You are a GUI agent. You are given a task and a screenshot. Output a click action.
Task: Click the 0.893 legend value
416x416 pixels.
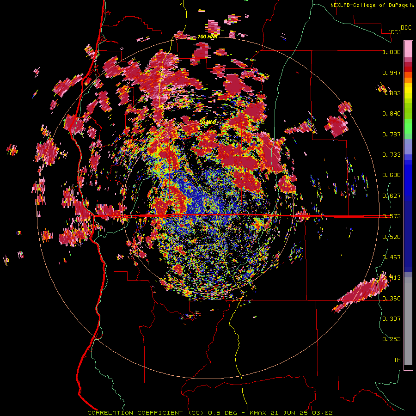pos(392,93)
